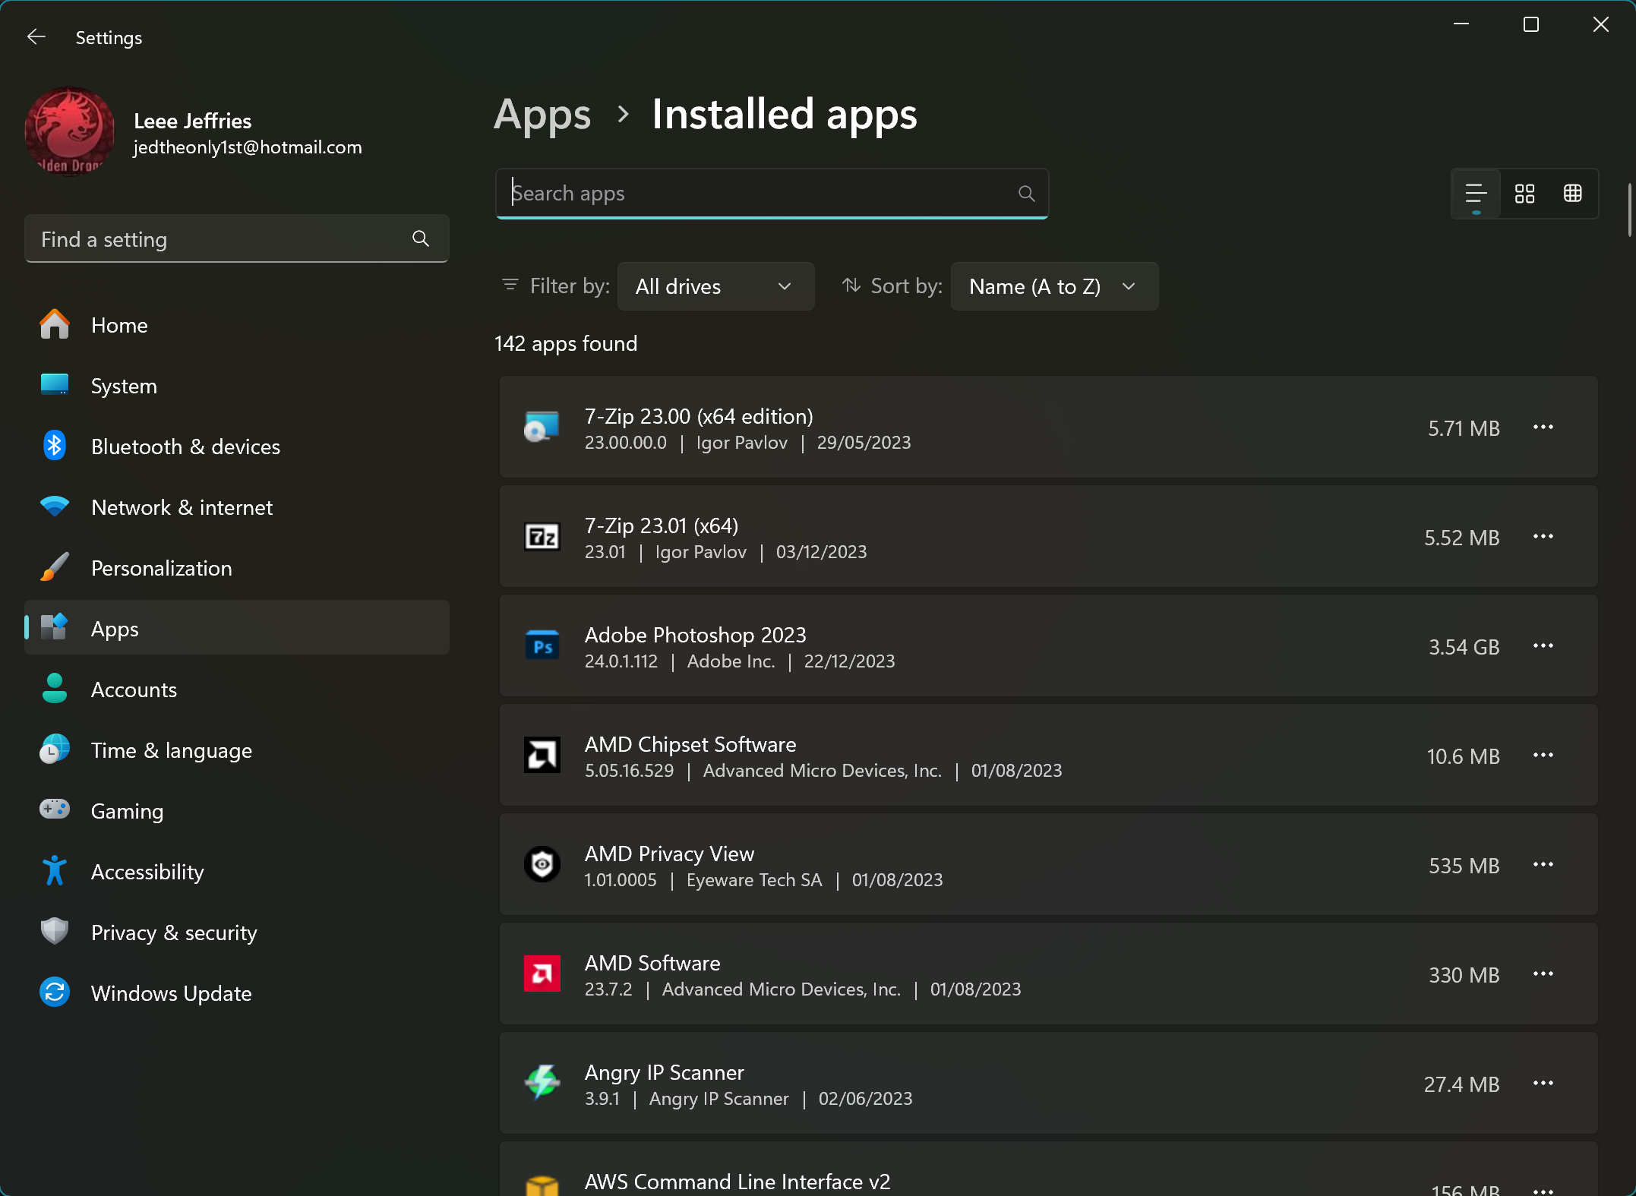Select Apps in the sidebar

point(236,629)
